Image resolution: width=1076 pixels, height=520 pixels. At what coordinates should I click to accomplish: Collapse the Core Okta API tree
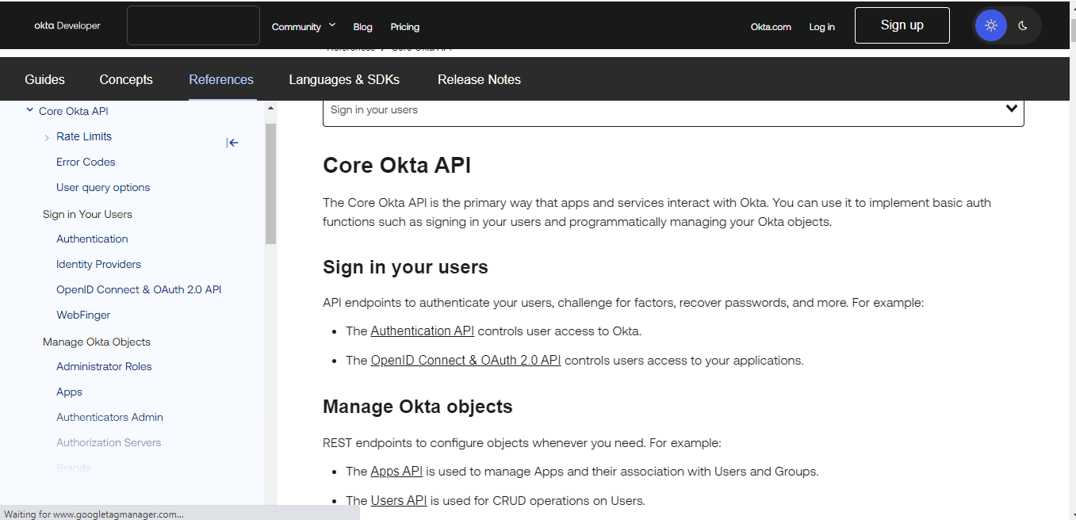[30, 111]
